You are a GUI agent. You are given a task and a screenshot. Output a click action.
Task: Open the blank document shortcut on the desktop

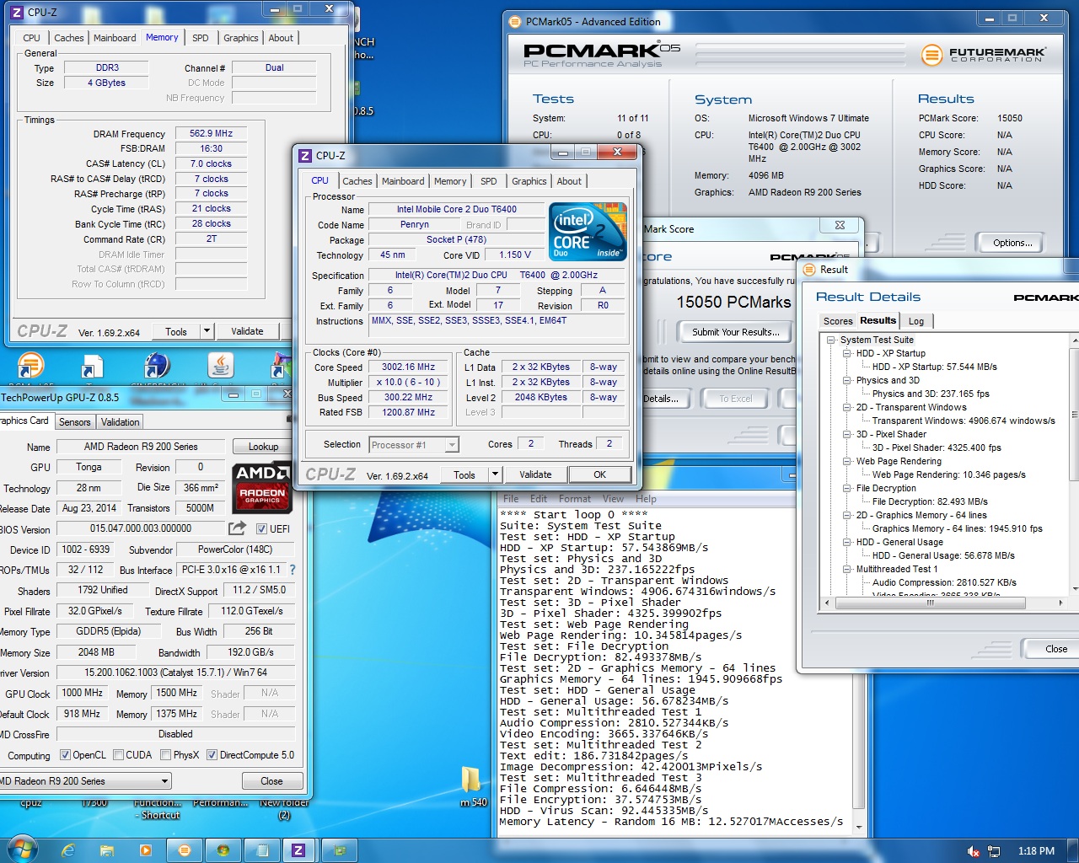(x=92, y=367)
